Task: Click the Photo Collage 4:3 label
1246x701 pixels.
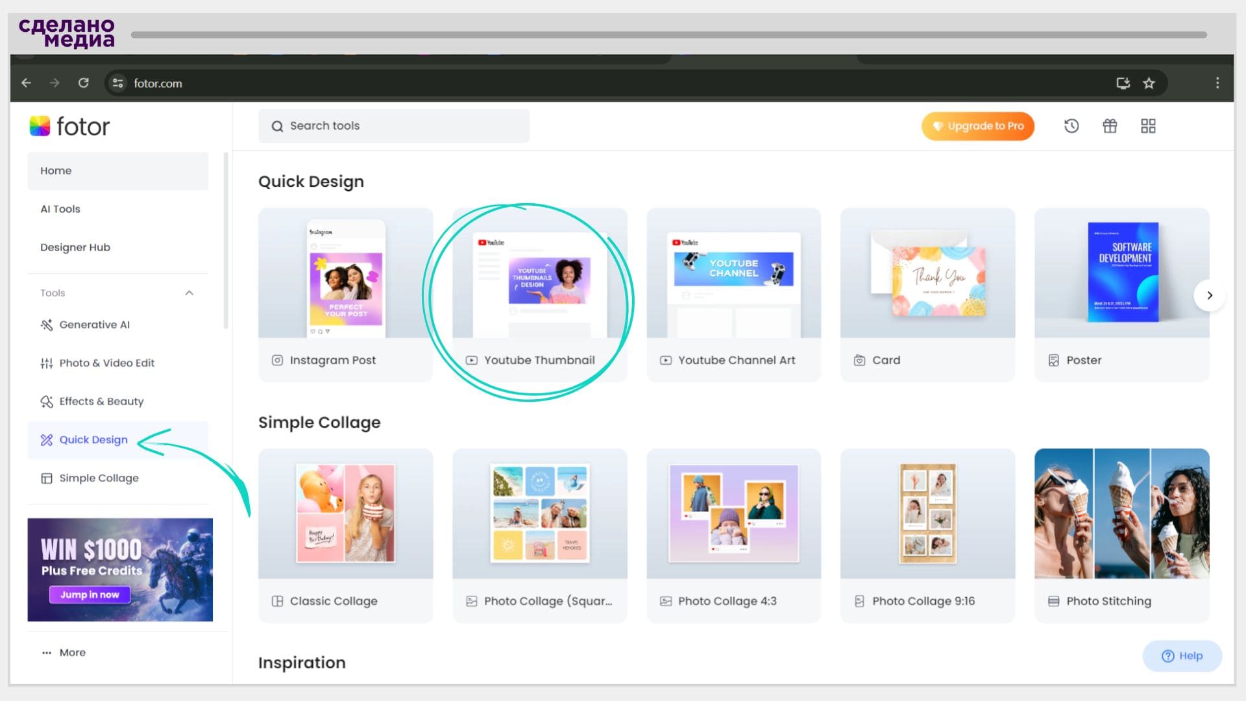Action: [727, 601]
